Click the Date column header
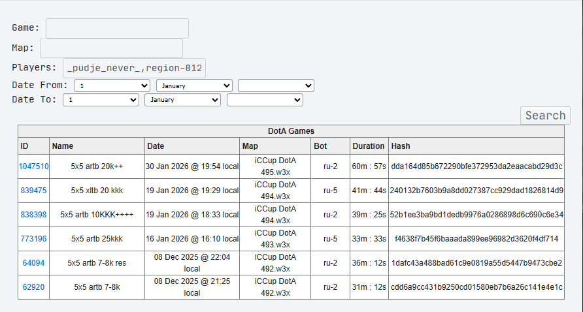The image size is (583, 312). tap(156, 146)
